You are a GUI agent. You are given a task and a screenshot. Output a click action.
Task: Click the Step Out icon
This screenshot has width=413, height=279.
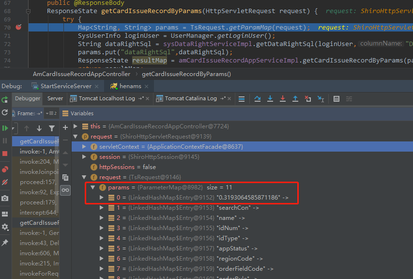point(295,98)
